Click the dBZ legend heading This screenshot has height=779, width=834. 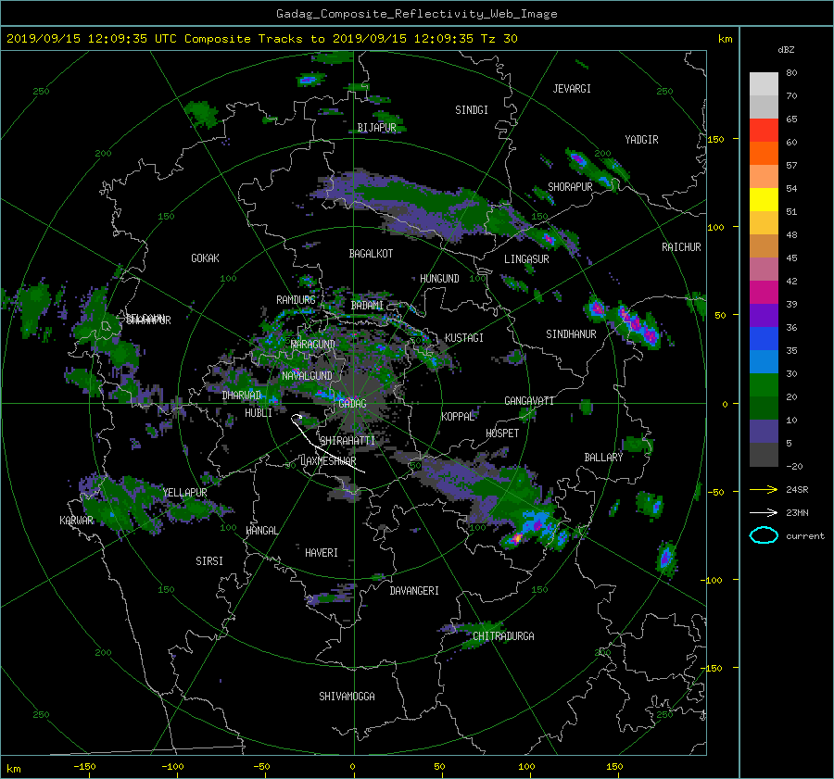point(786,50)
